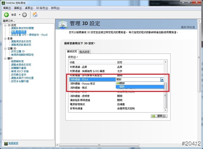203x149 pixels.
Task: Switch to the 廣域設定 tab
Action: coord(72,52)
